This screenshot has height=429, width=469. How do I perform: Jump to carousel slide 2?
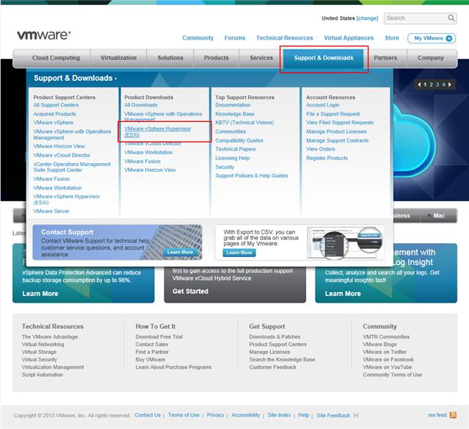[431, 84]
